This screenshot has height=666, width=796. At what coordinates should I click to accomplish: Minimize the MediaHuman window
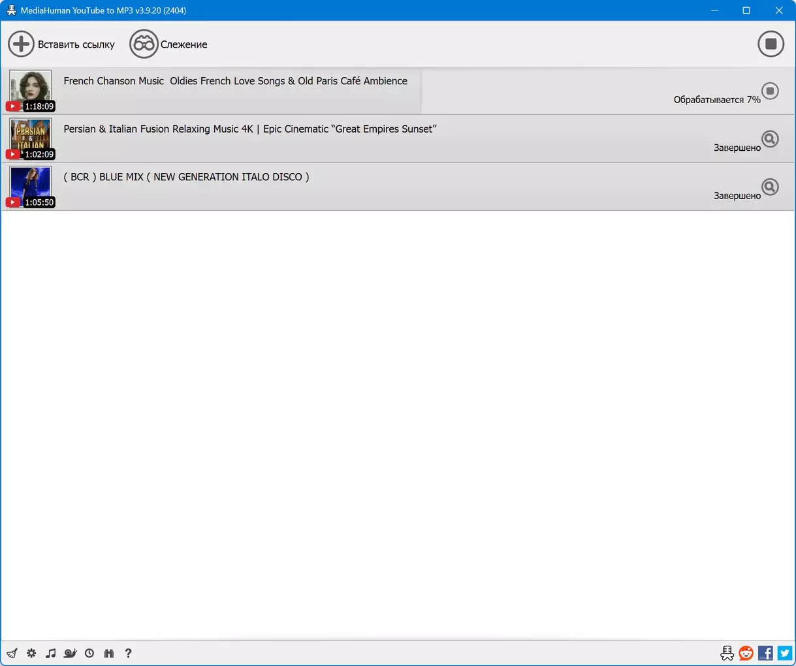point(714,10)
